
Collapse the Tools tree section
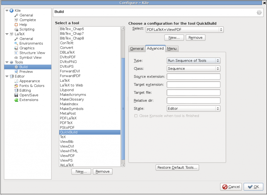point(7,62)
